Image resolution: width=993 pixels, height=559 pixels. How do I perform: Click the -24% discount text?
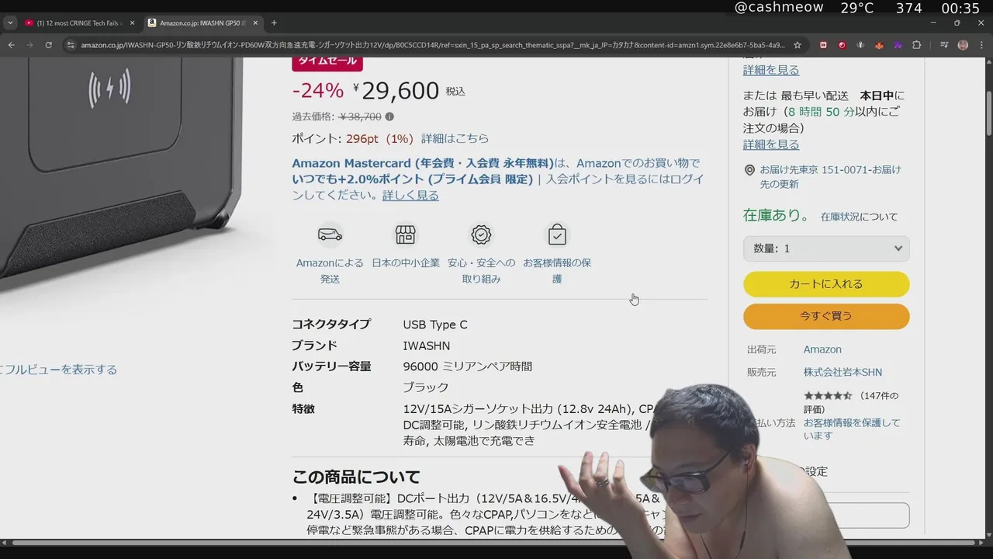point(317,91)
